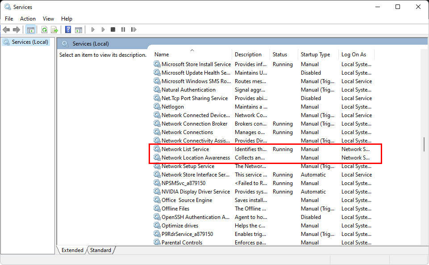
Task: Click the second Start Service arrow icon
Action: point(103,29)
